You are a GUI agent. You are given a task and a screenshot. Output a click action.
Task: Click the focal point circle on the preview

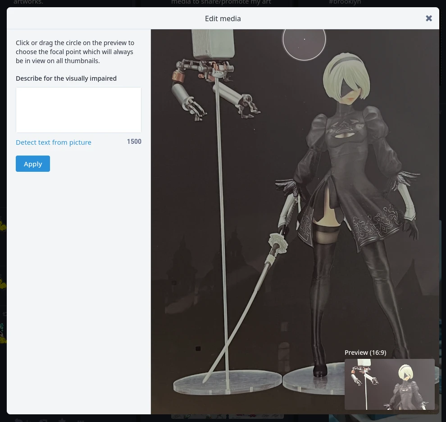304,39
